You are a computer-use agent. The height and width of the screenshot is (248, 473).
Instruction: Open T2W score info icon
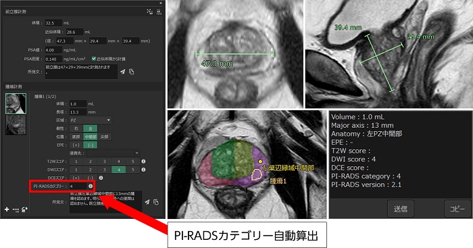[x=143, y=162]
